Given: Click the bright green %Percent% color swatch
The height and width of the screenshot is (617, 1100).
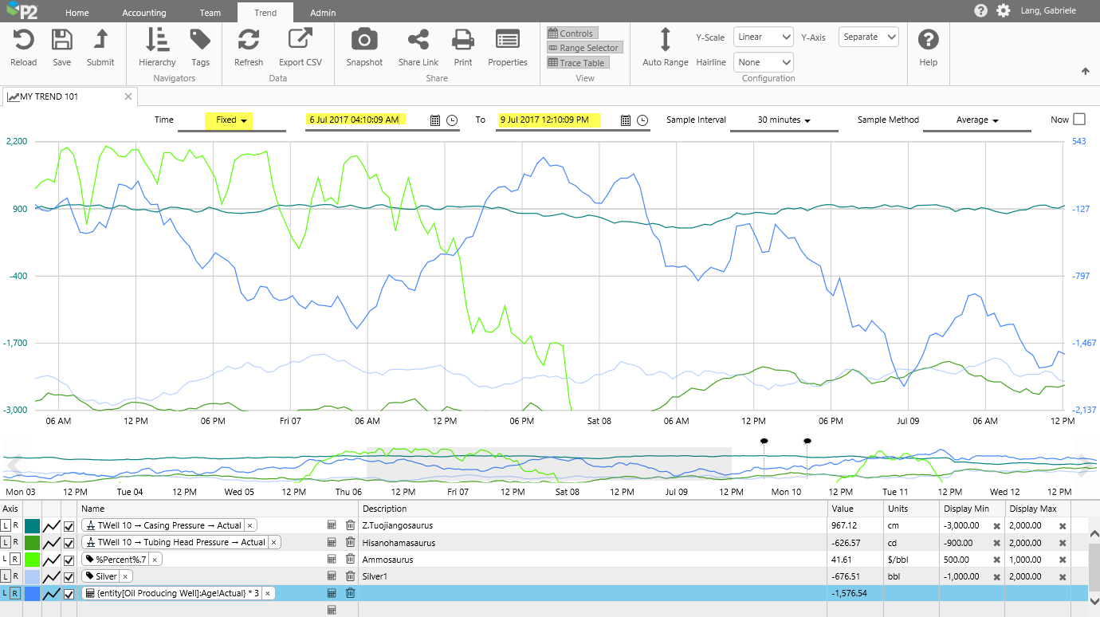Looking at the screenshot, I should 32,560.
